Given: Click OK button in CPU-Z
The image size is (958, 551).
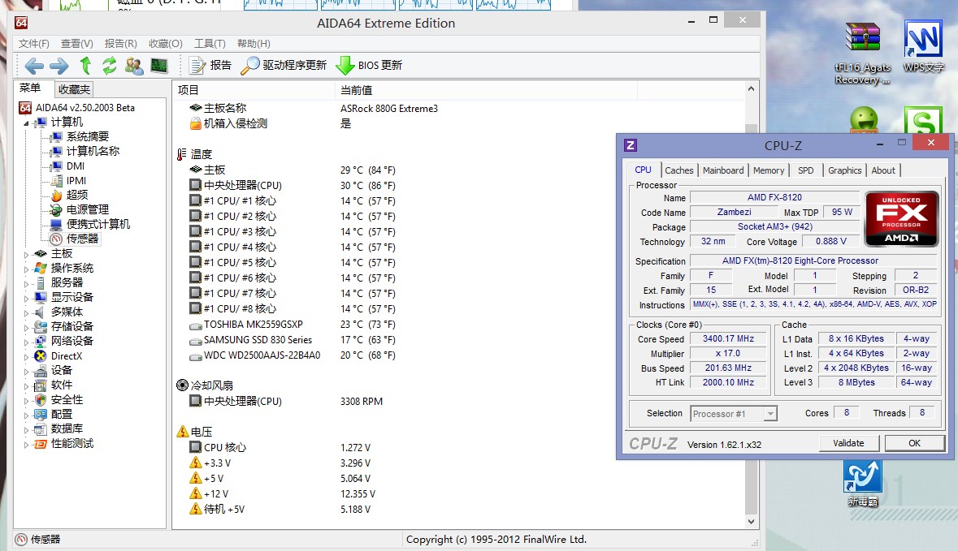Looking at the screenshot, I should (914, 443).
